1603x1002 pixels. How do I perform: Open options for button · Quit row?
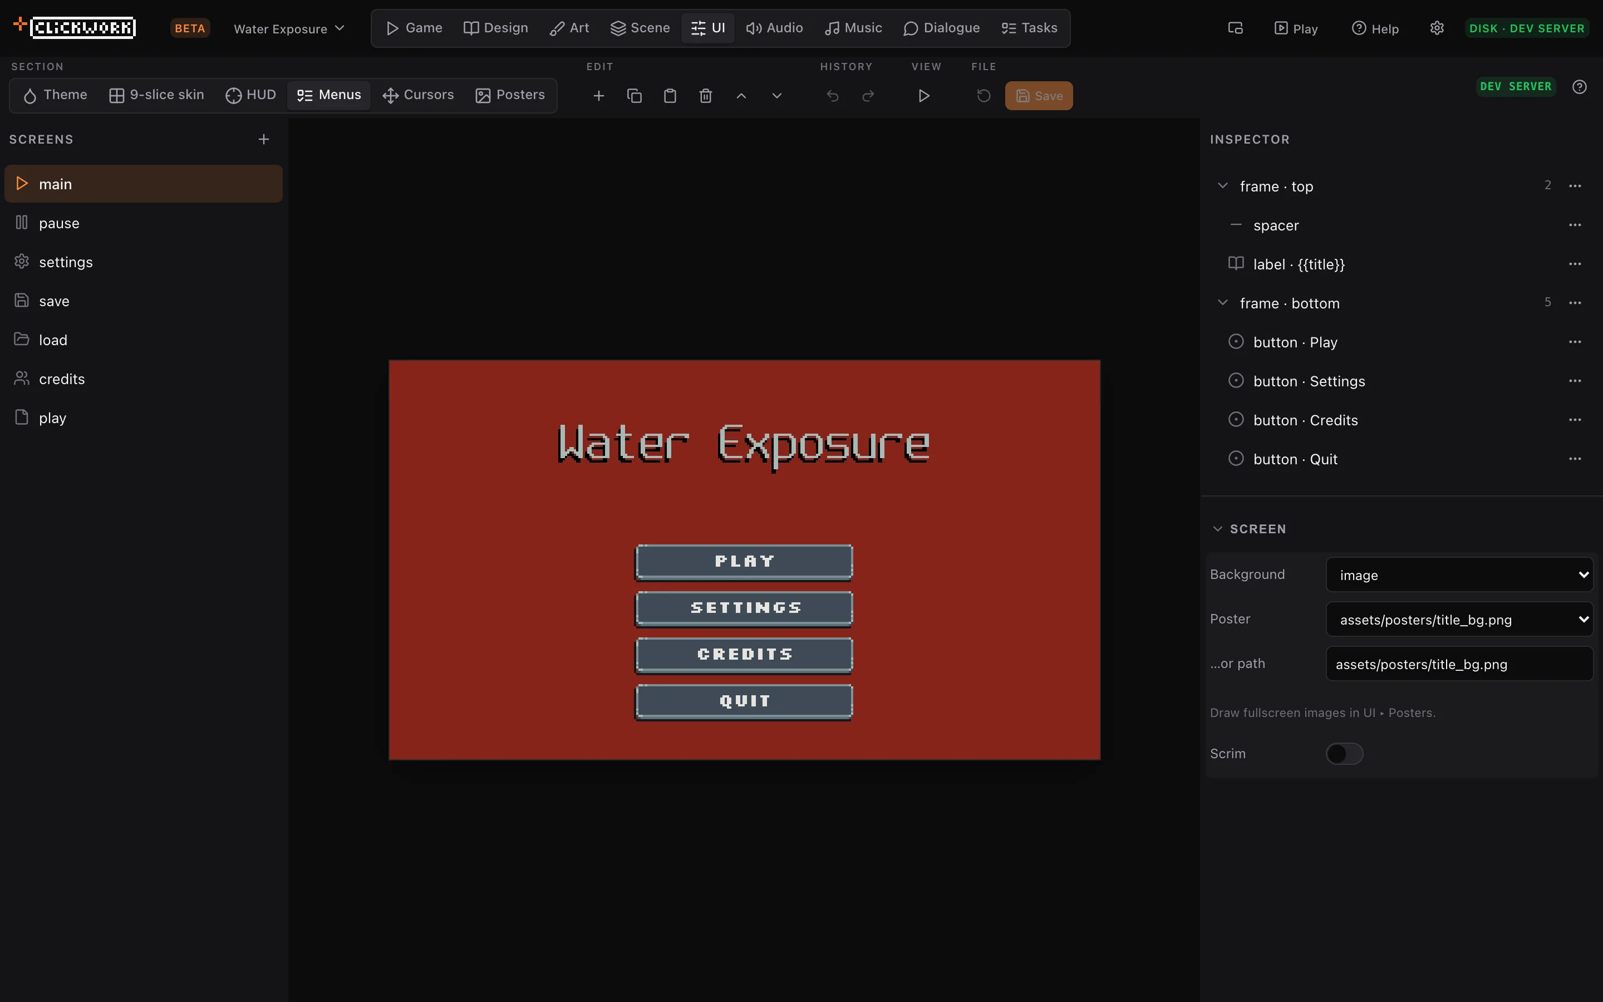click(1575, 459)
